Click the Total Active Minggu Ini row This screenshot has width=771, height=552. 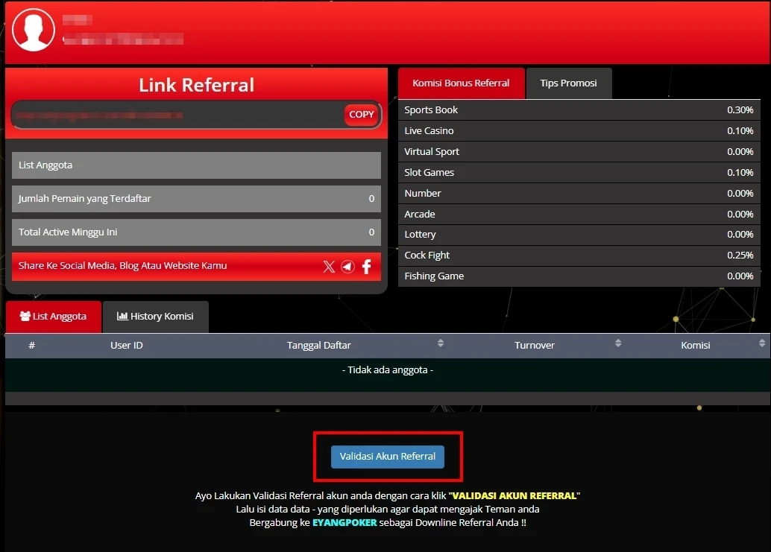click(x=196, y=232)
